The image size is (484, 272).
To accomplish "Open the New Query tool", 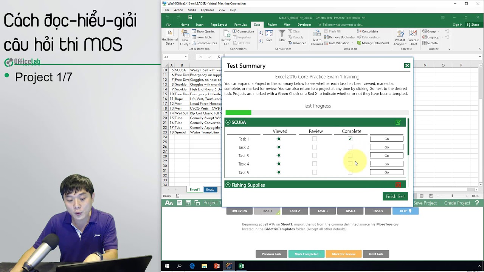I will (x=185, y=37).
